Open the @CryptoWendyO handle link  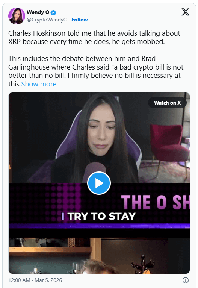(x=47, y=20)
